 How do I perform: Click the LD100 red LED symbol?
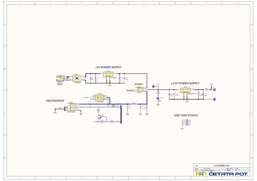point(158,98)
